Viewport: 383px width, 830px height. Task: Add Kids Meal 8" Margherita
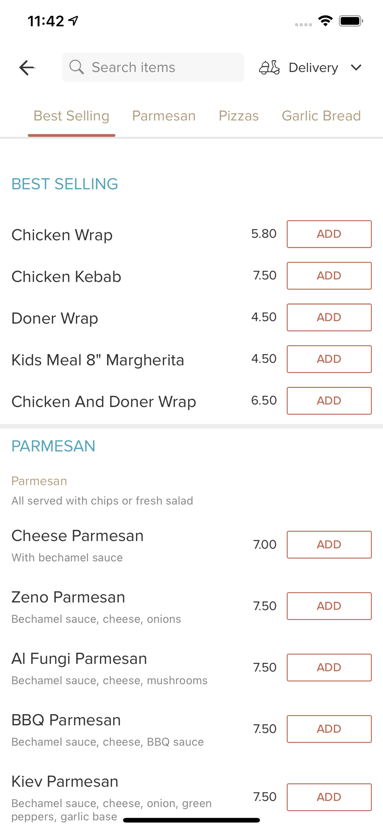point(329,359)
